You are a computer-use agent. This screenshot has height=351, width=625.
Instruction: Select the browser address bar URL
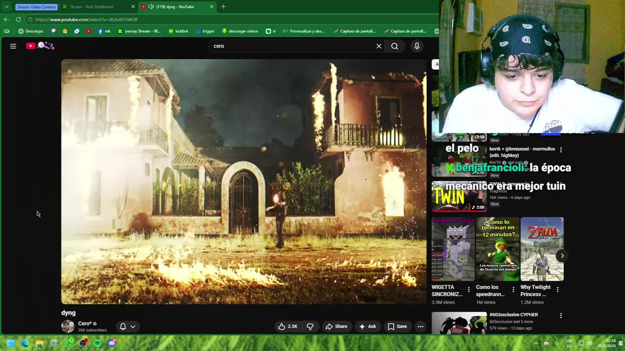pyautogui.click(x=86, y=19)
